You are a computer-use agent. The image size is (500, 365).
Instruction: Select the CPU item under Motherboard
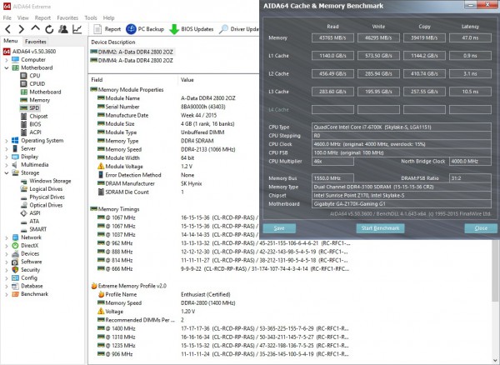click(x=30, y=76)
